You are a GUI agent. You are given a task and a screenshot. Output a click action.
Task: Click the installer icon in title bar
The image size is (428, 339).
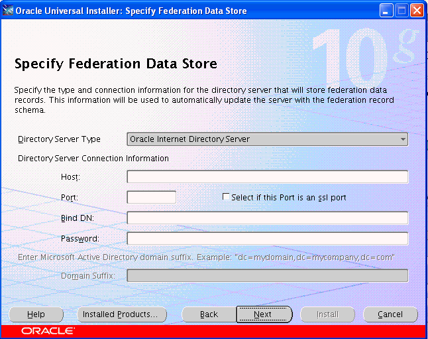click(8, 11)
